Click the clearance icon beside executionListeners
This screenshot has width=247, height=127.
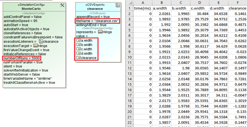[x=41, y=42]
